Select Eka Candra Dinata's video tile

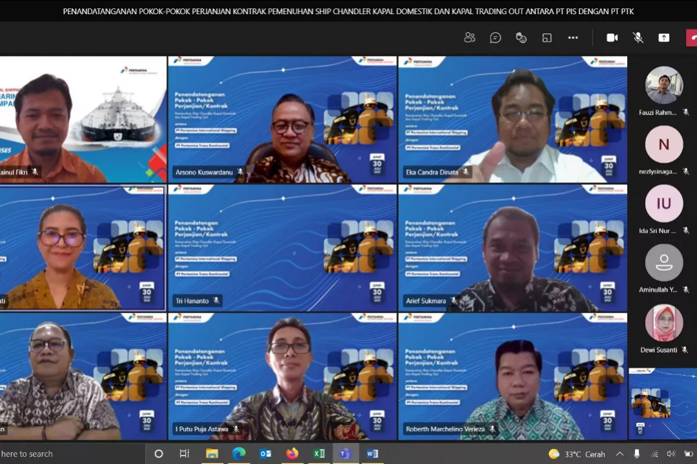tap(512, 119)
